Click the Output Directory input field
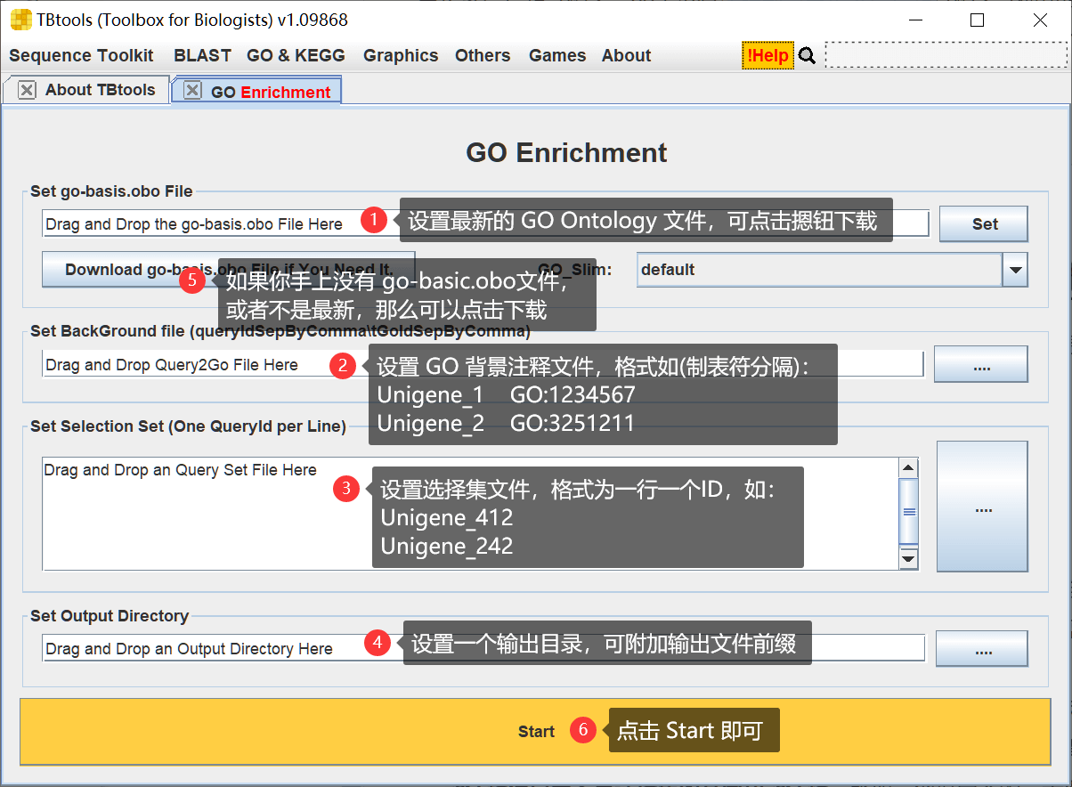The image size is (1072, 787). coord(483,649)
